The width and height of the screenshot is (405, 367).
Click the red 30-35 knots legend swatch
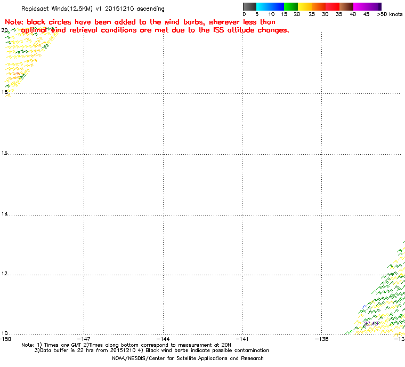pyautogui.click(x=333, y=6)
